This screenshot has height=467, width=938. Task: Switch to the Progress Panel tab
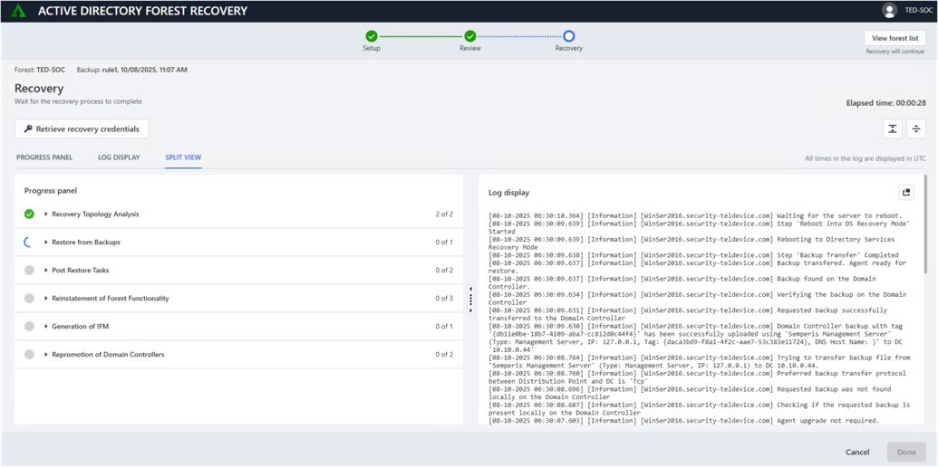click(x=44, y=157)
